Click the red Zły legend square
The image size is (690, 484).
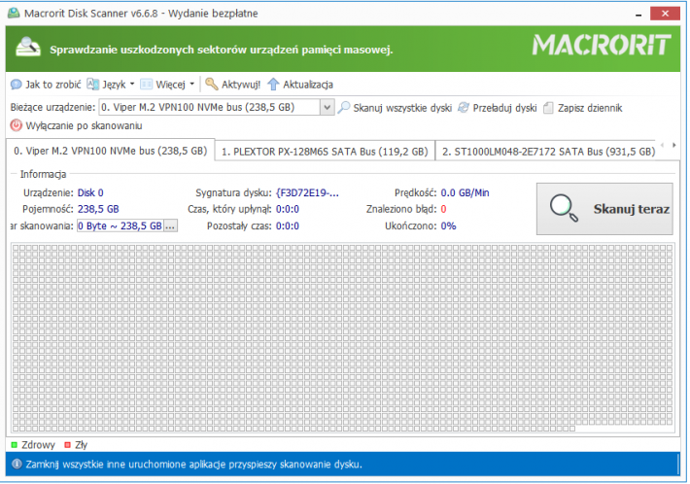coord(67,445)
